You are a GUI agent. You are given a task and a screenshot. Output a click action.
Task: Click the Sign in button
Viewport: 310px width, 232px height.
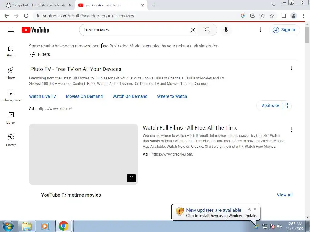[284, 30]
